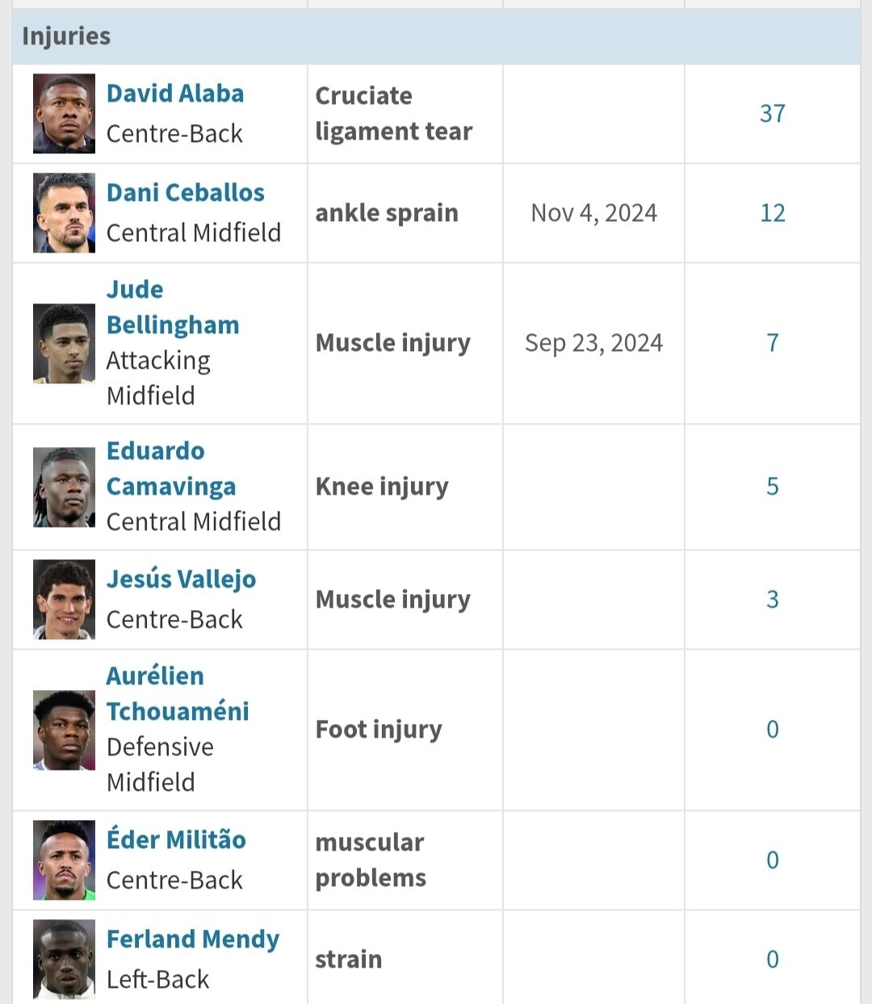Open Alaba's 37 missed games link
Viewport: 872px width, 1004px height.
[x=773, y=114]
